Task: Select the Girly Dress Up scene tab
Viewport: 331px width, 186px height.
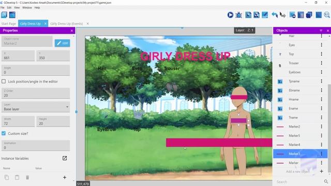Action: click(30, 24)
